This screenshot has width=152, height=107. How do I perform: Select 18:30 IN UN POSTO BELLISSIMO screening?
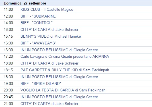[x=59, y=77]
